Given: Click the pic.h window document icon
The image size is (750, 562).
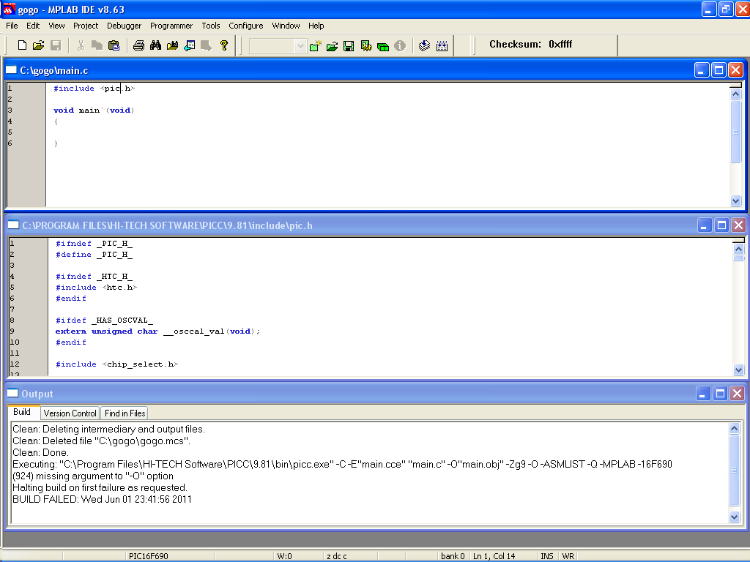Looking at the screenshot, I should pos(13,225).
